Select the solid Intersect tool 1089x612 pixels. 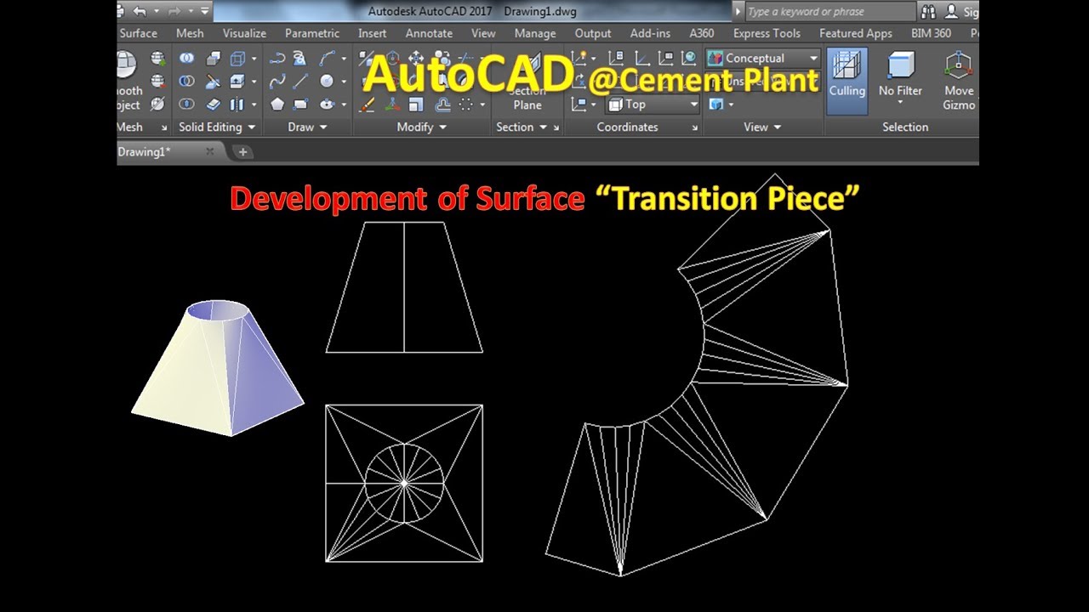(186, 105)
